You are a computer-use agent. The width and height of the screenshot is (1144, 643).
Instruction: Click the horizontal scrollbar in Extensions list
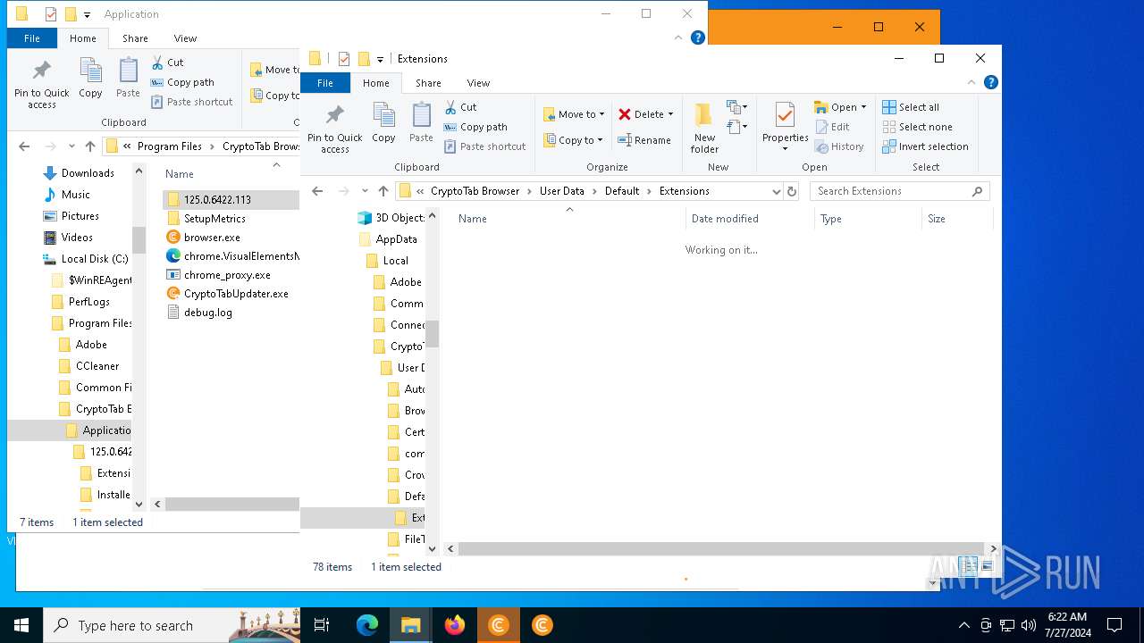pyautogui.click(x=722, y=549)
